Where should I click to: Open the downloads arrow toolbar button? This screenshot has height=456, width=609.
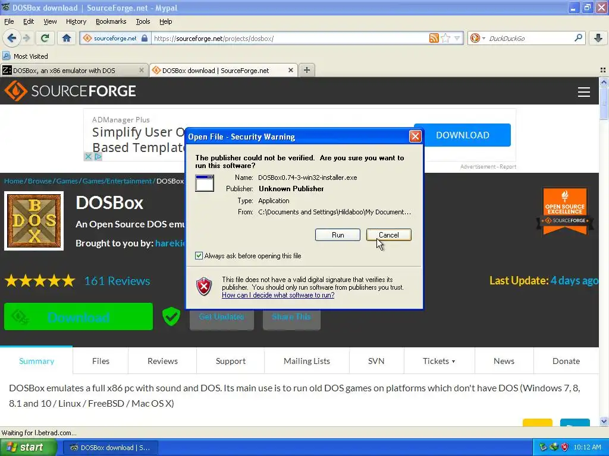(x=598, y=38)
